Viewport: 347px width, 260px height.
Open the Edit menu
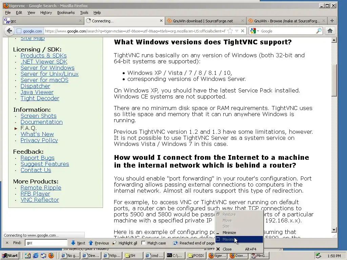click(x=19, y=13)
